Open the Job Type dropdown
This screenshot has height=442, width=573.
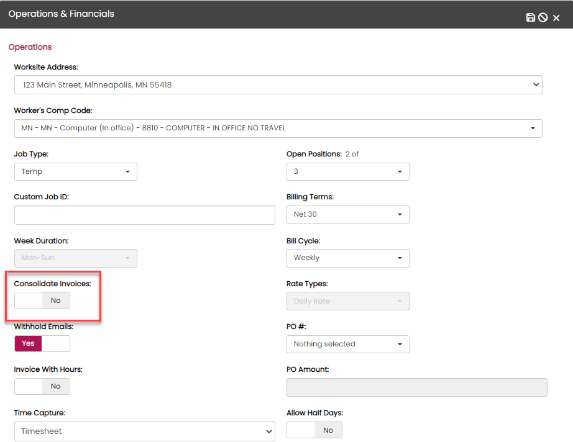pos(75,171)
